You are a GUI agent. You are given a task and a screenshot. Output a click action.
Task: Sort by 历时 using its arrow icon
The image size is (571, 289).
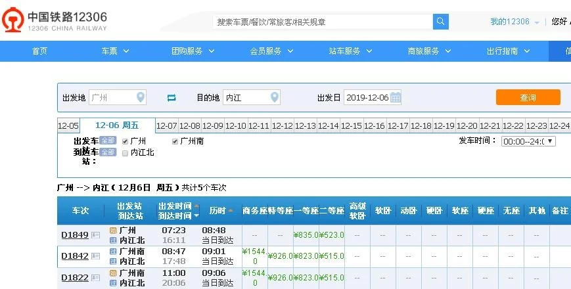click(231, 211)
